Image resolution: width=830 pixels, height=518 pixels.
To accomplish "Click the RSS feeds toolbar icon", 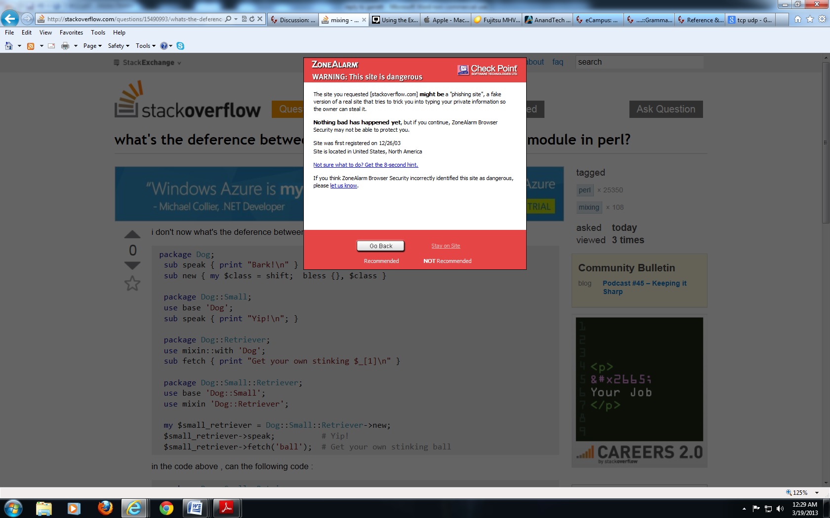I will [x=31, y=46].
